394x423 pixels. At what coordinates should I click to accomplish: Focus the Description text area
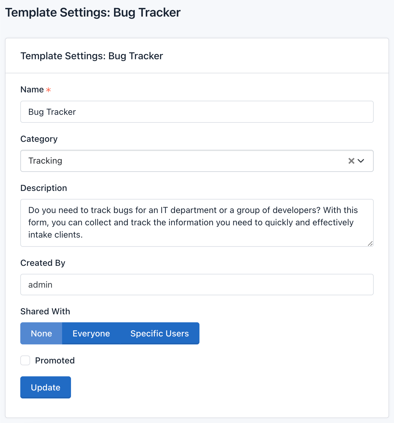(197, 223)
